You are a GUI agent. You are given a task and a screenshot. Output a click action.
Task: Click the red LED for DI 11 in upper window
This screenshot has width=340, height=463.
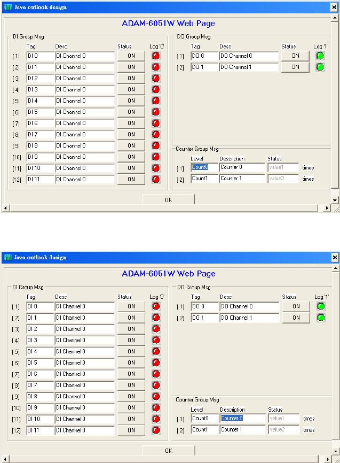[x=156, y=179]
